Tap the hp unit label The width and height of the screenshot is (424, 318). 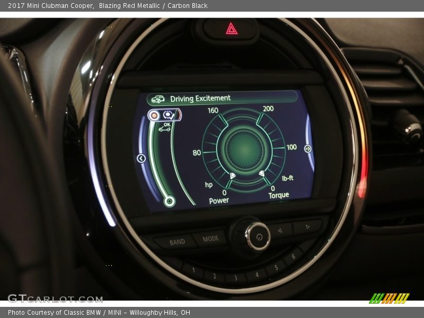pos(208,185)
